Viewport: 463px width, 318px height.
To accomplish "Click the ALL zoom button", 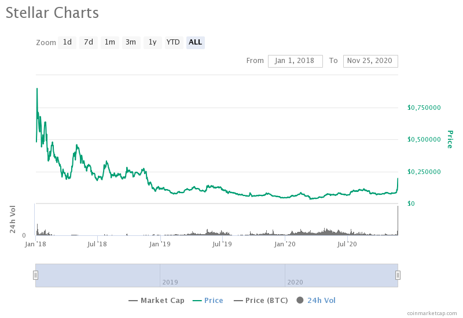I will (196, 42).
